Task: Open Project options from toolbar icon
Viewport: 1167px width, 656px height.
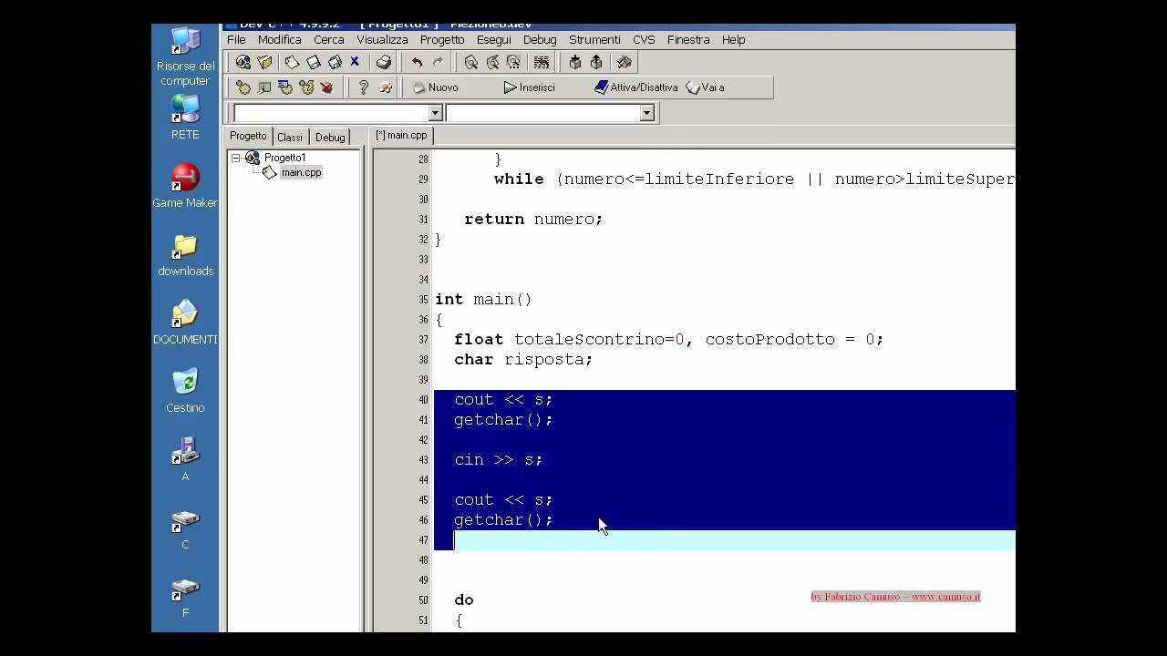Action: click(x=625, y=62)
